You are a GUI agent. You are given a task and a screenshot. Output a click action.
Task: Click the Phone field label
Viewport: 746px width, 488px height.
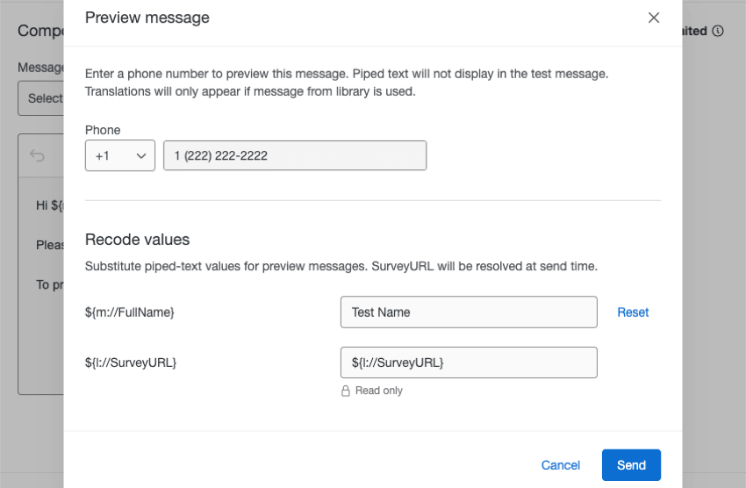103,130
